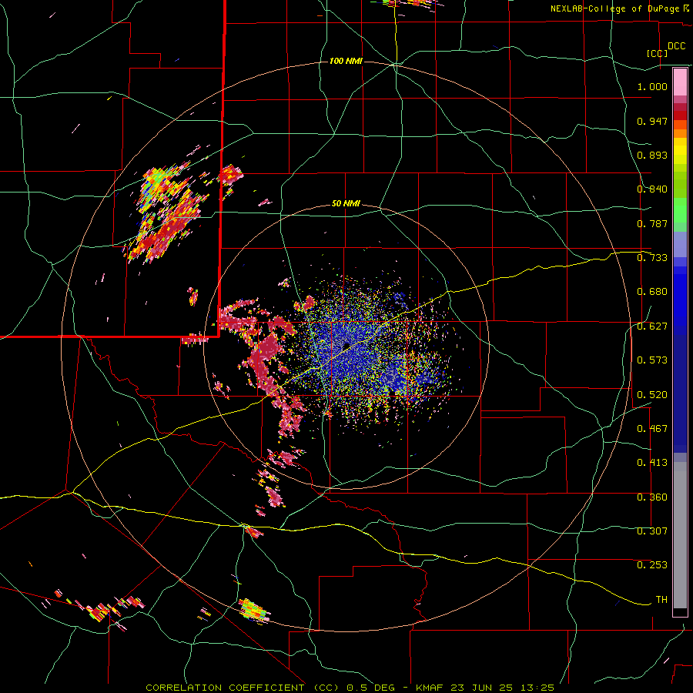Click the 0.573 scale value
The image size is (693, 693).
tap(652, 360)
